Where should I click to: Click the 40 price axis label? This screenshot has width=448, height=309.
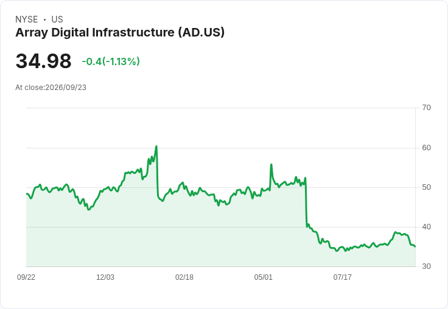click(426, 227)
